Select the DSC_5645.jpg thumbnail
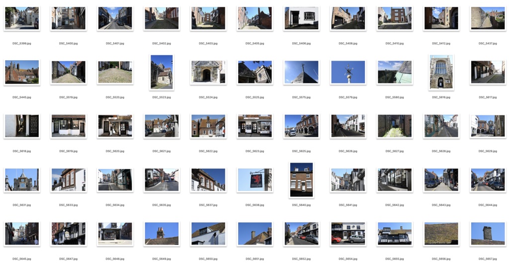 click(22, 234)
